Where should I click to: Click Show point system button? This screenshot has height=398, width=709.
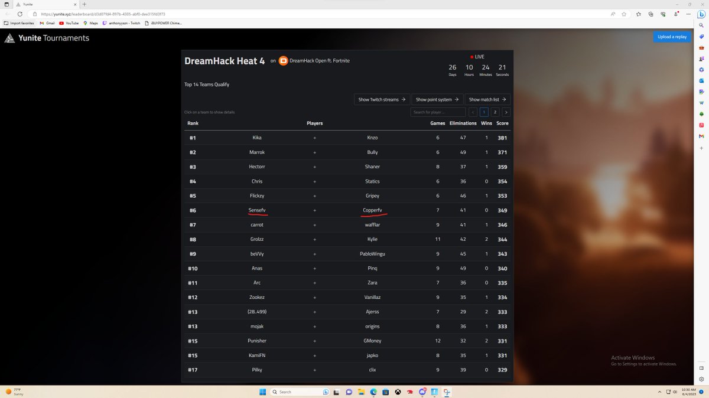click(437, 99)
